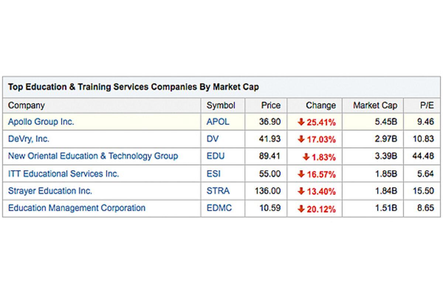Click the P/E column header
Image resolution: width=443 pixels, height=295 pixels.
[427, 105]
